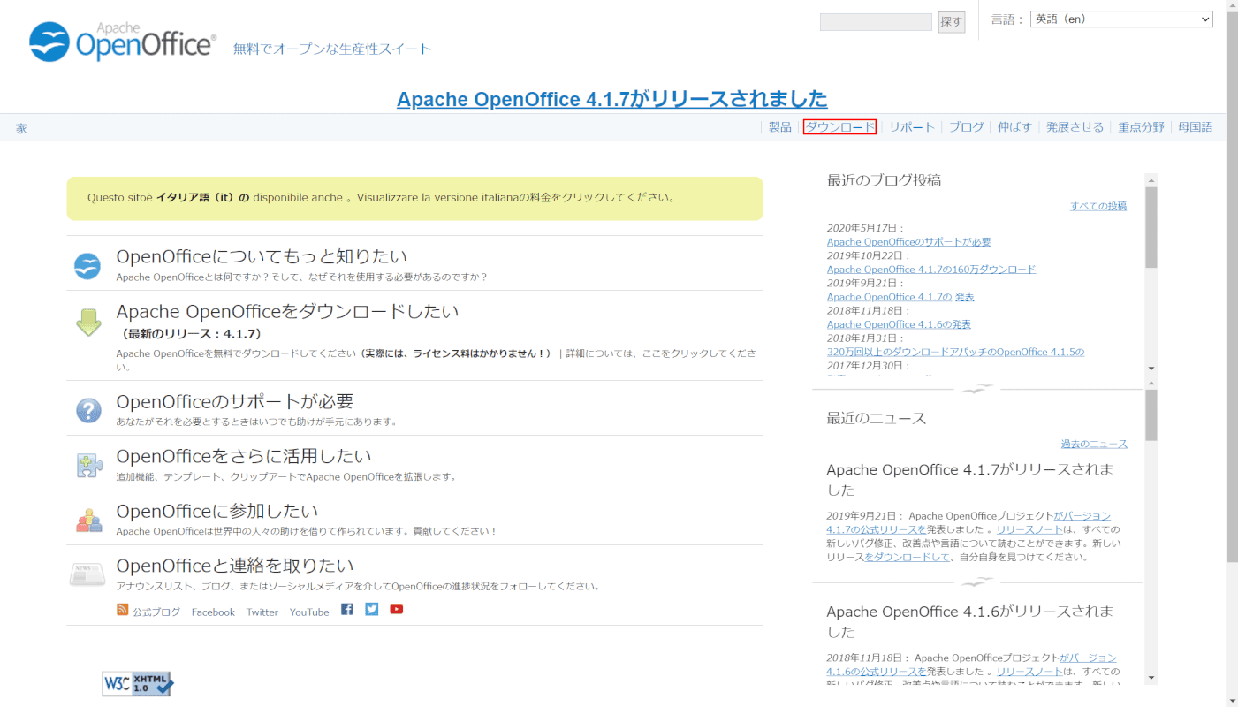The width and height of the screenshot is (1238, 707).
Task: Click the blog panel scrollbar down arrow
Action: (x=1151, y=369)
